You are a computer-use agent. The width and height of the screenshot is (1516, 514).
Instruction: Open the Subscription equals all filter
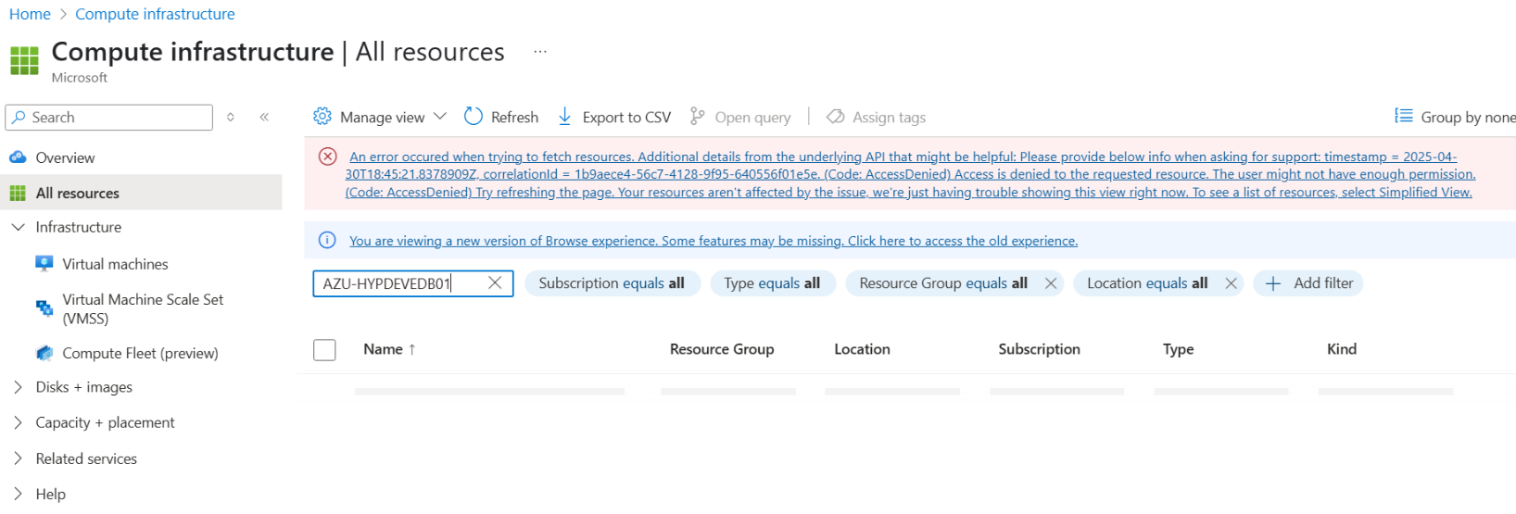click(x=612, y=283)
